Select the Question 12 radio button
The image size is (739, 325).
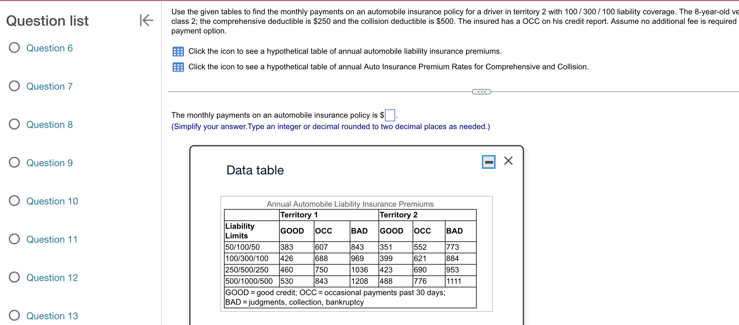point(14,277)
